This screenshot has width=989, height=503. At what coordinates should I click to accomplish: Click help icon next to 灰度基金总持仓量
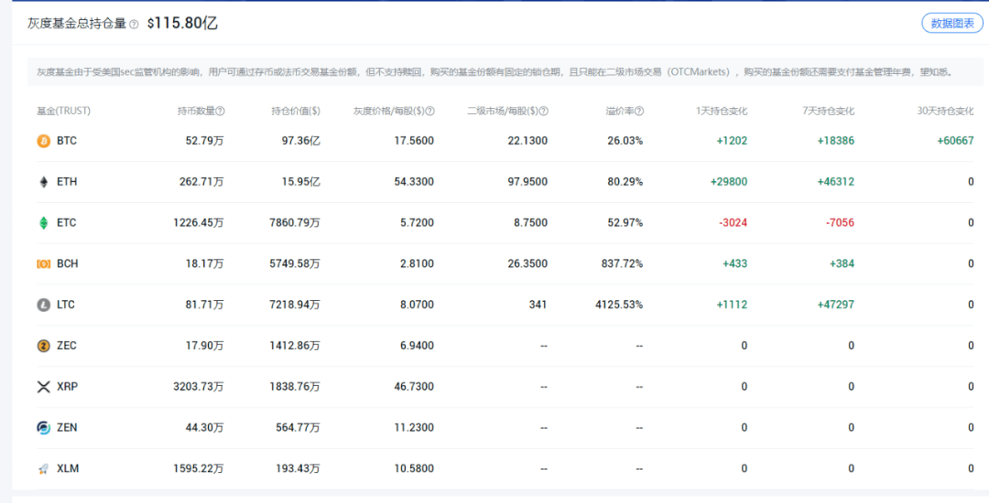(134, 25)
